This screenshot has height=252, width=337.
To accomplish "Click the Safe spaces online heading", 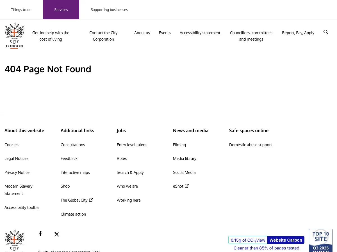I will click(249, 130).
